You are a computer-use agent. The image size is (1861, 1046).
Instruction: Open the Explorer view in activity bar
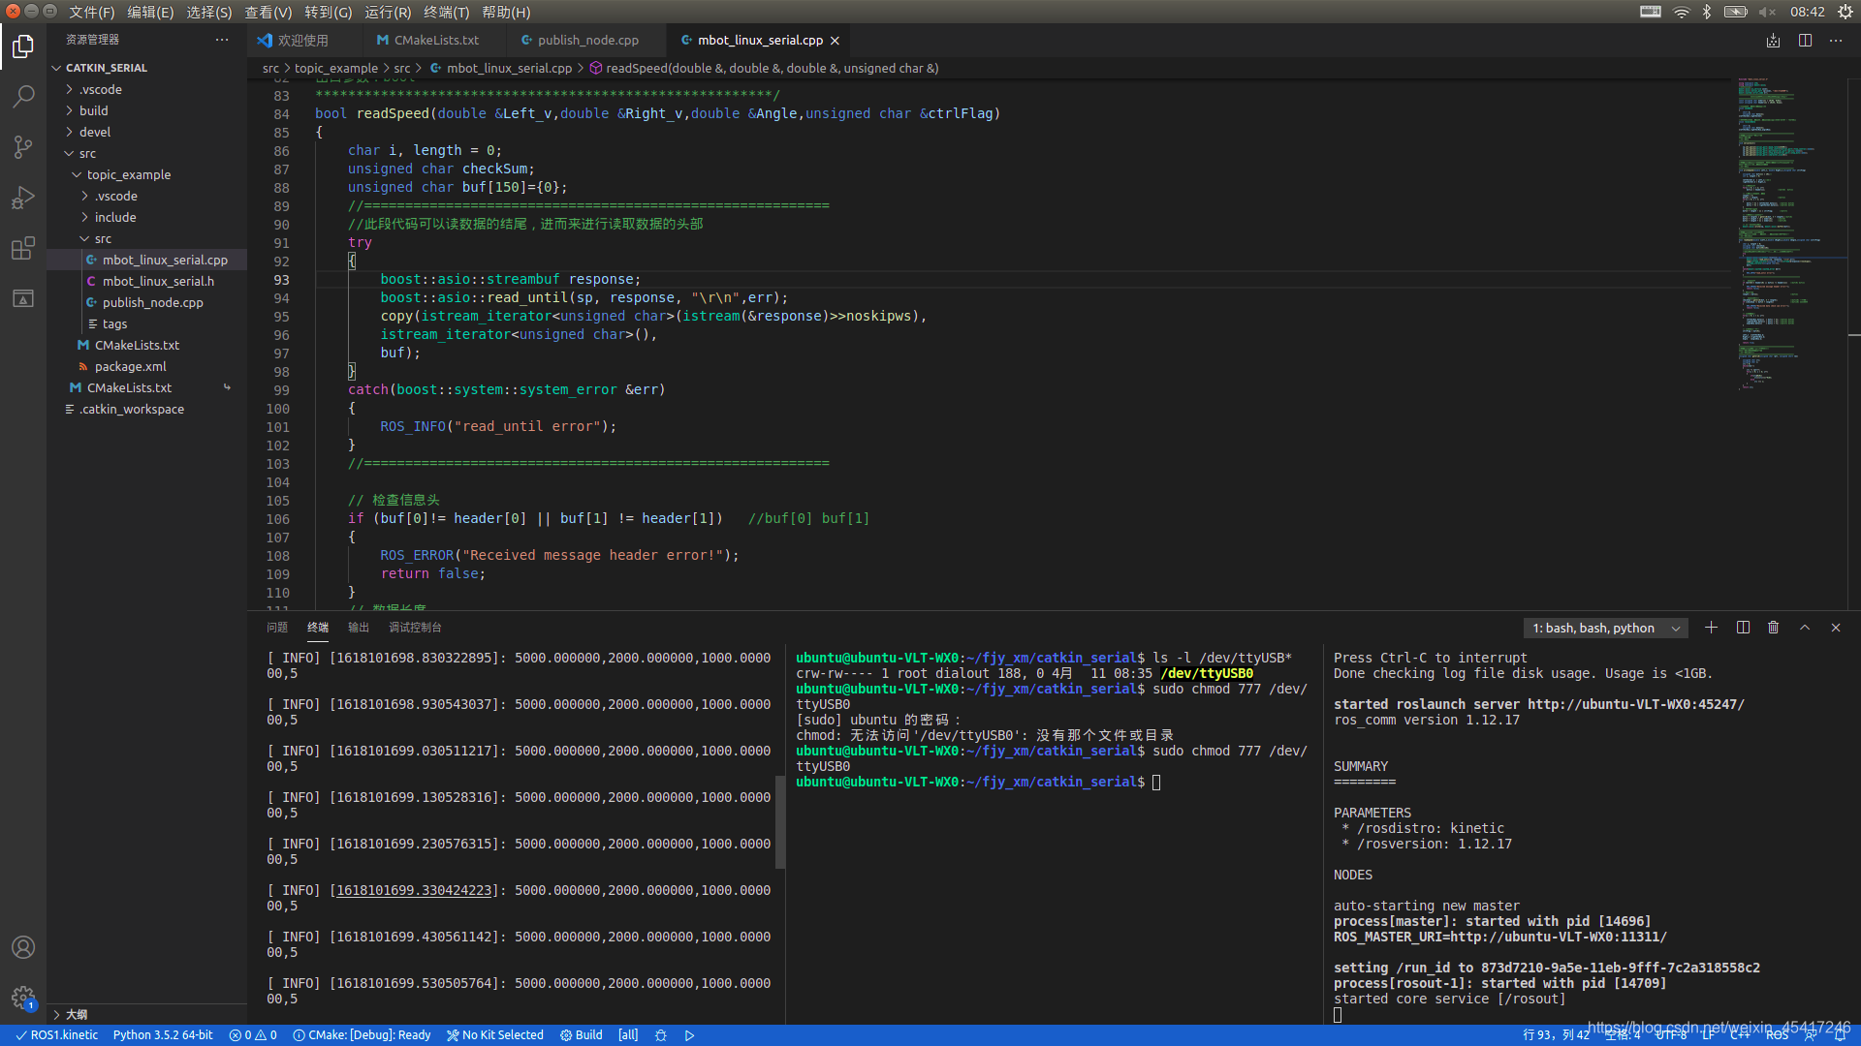(23, 46)
